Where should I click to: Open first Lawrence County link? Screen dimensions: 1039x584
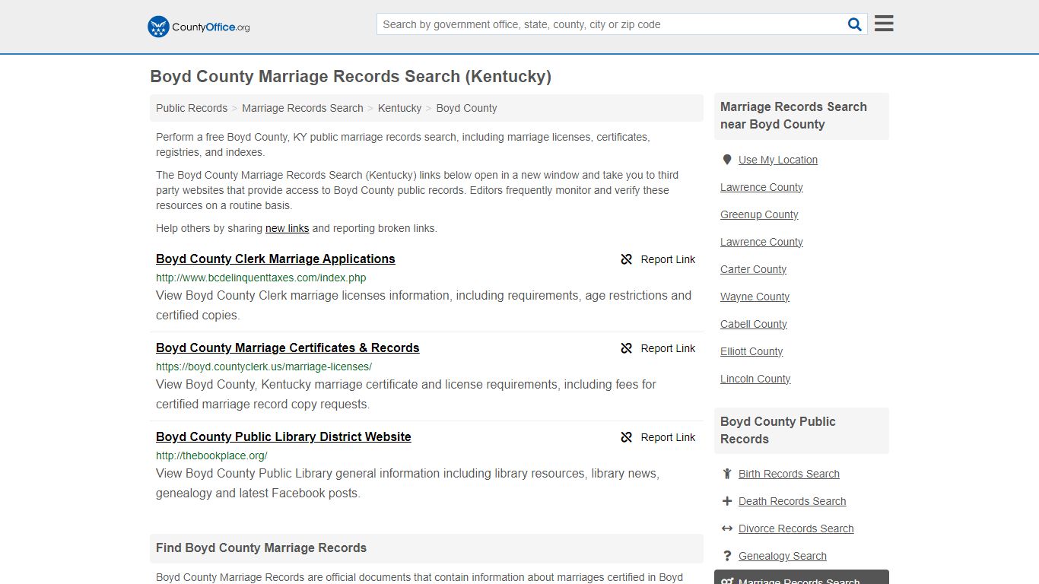761,187
